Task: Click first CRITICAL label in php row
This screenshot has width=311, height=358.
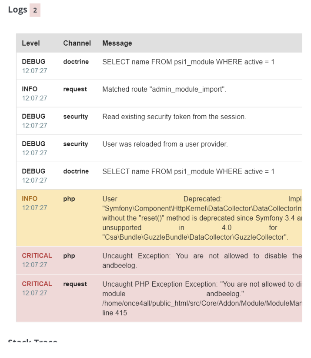Action: [x=37, y=256]
